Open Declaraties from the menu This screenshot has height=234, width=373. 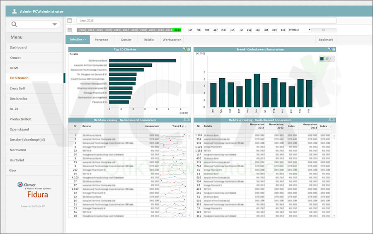[34, 99]
